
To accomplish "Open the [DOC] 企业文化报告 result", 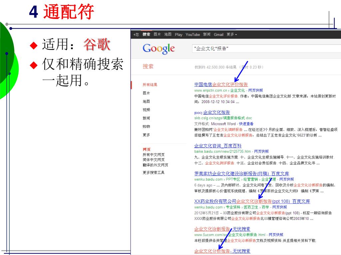I will coord(216,112).
